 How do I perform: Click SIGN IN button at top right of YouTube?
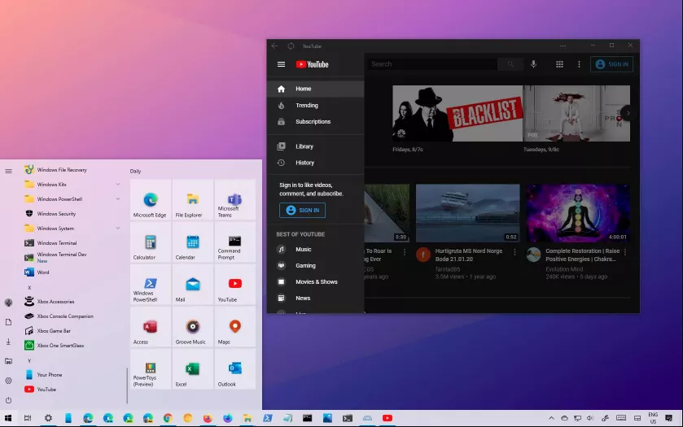coord(611,64)
